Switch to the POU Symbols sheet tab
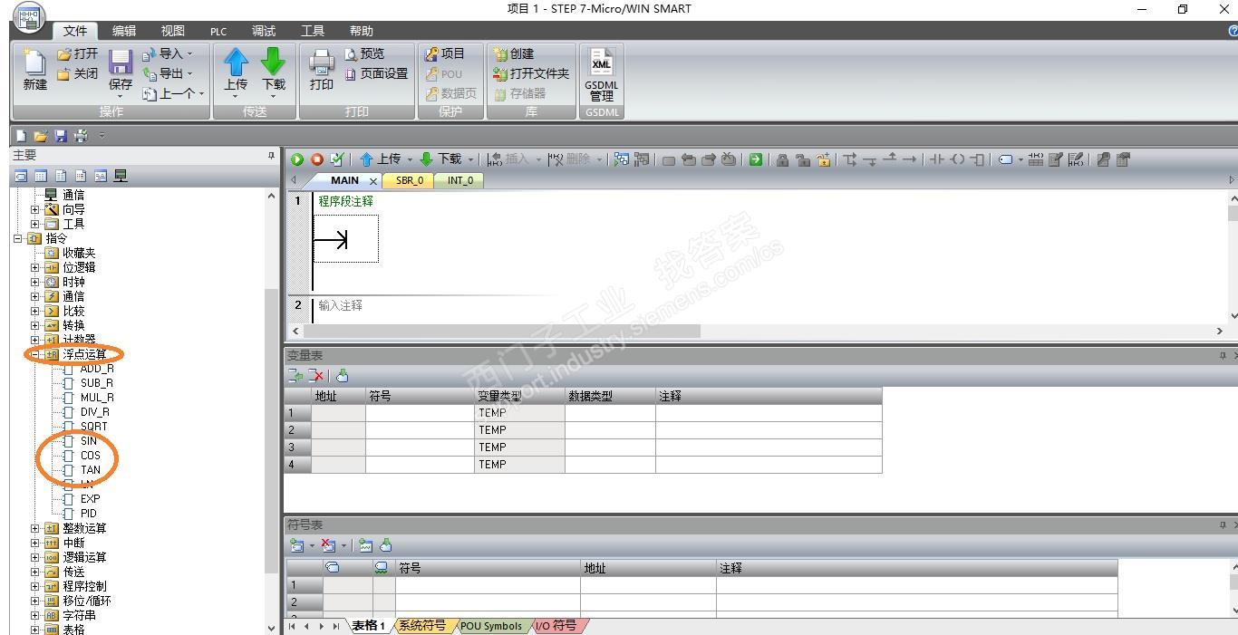Screen dimensions: 1238x635 490,626
